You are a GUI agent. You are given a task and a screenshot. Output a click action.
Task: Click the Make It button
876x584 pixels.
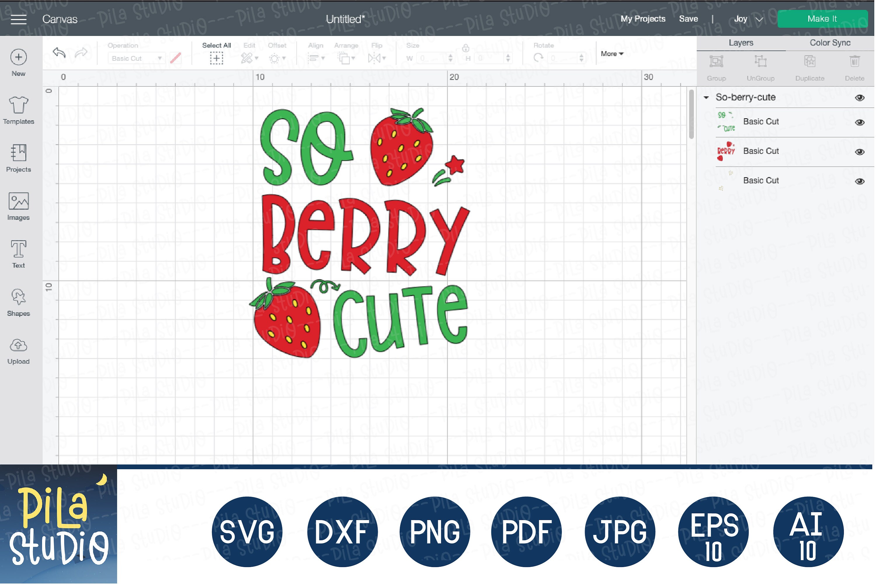(x=822, y=18)
